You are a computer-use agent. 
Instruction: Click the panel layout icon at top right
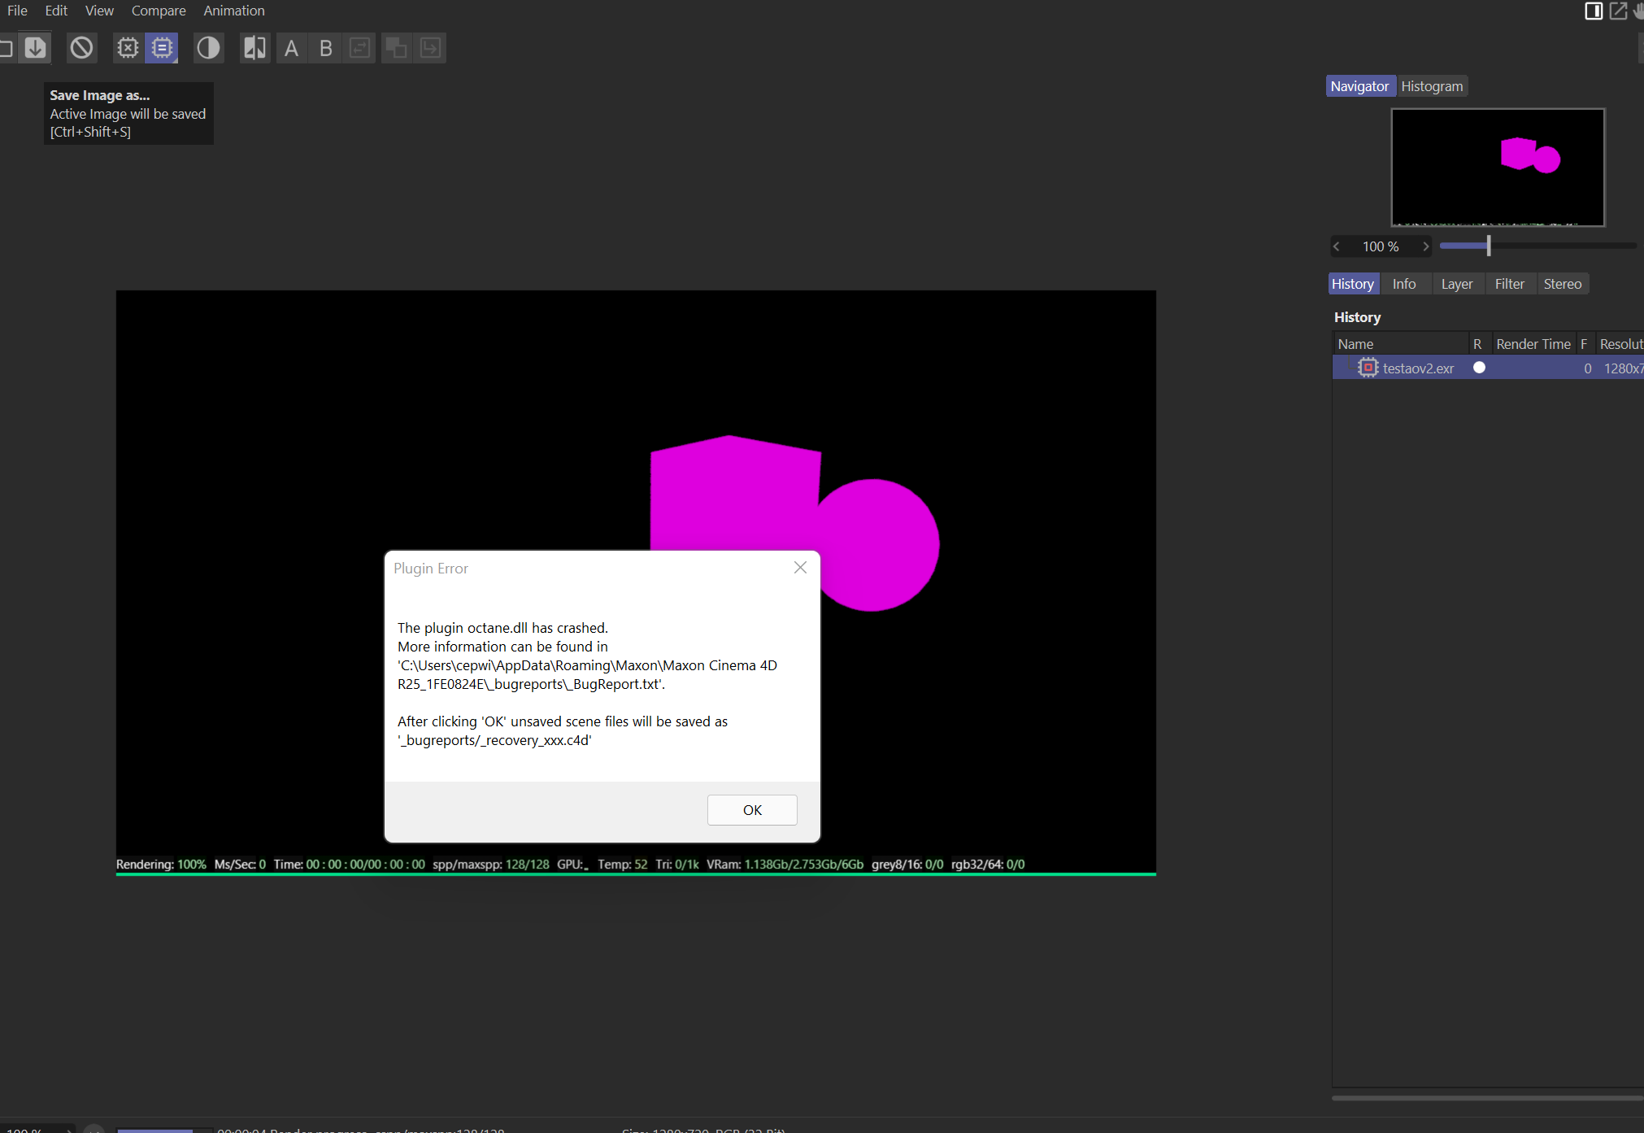point(1594,11)
